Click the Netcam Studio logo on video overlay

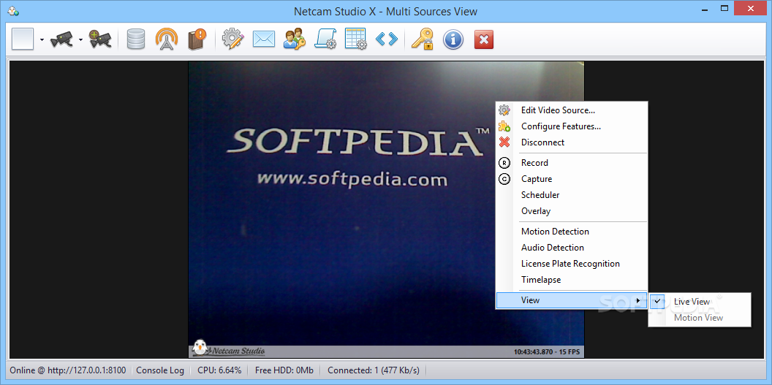228,350
